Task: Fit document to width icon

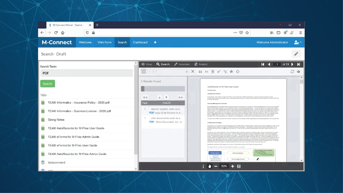Action: pyautogui.click(x=239, y=166)
